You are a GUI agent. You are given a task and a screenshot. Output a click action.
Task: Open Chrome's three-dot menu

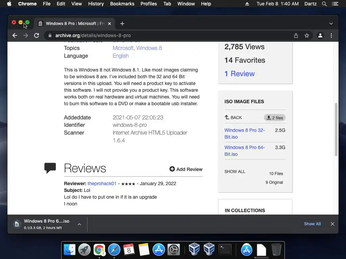tap(331, 35)
